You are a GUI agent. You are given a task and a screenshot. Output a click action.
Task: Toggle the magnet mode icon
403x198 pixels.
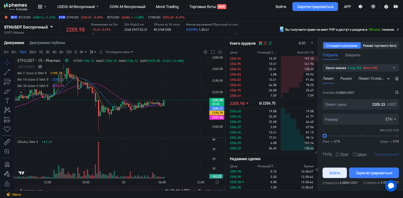(7, 164)
